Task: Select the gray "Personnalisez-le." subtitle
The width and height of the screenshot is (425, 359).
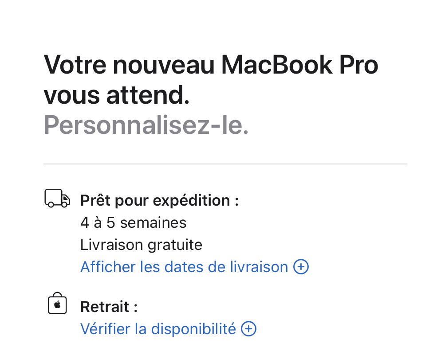Action: [146, 126]
